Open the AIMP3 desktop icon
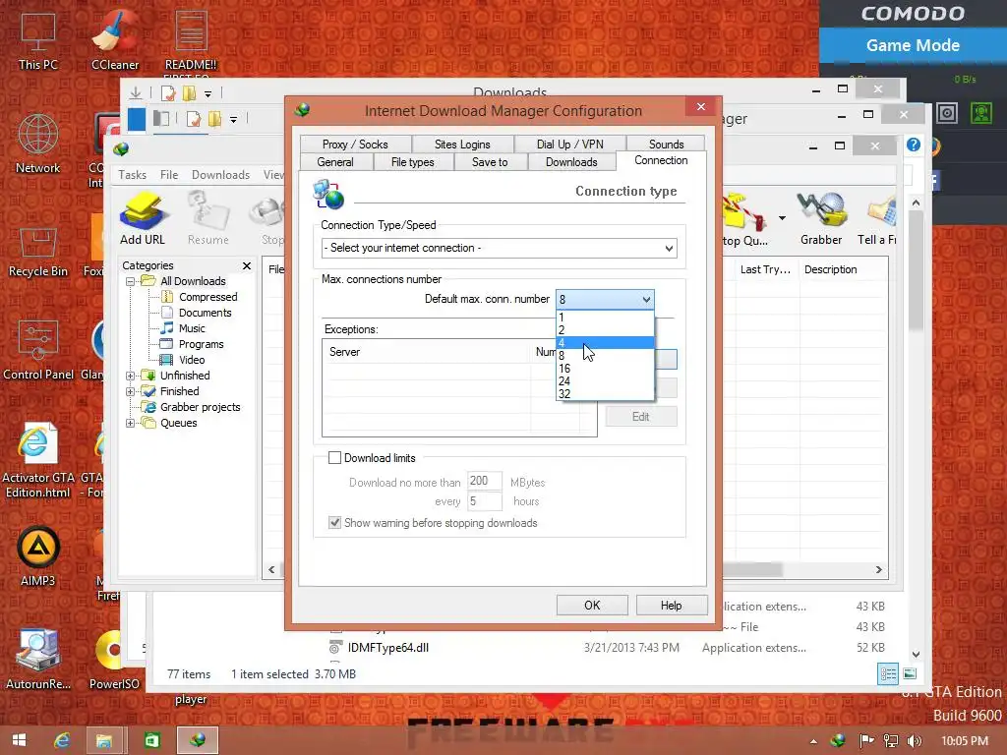The height and width of the screenshot is (755, 1007). click(x=38, y=556)
